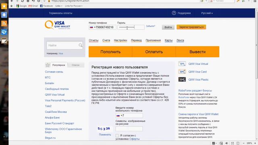Toggle the speaker mute icon in status bar
Image resolution: width=258 pixels, height=145 pixels.
coord(227,143)
